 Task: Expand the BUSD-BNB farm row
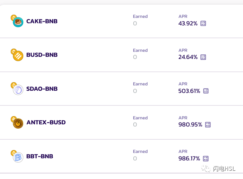point(121,55)
